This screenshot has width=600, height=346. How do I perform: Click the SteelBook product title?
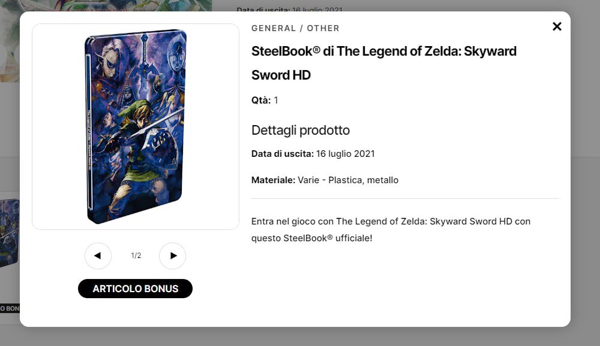pos(384,63)
